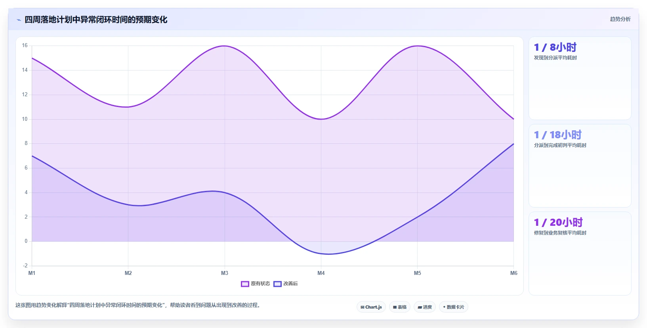This screenshot has height=328, width=647.
Task: Click the 修复到业务复核平均耗时 caption
Action: tap(560, 233)
